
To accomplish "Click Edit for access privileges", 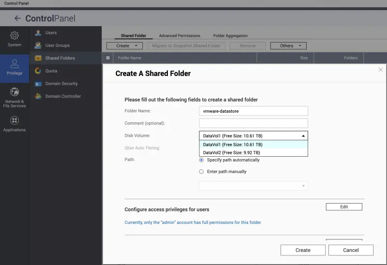I will point(344,207).
